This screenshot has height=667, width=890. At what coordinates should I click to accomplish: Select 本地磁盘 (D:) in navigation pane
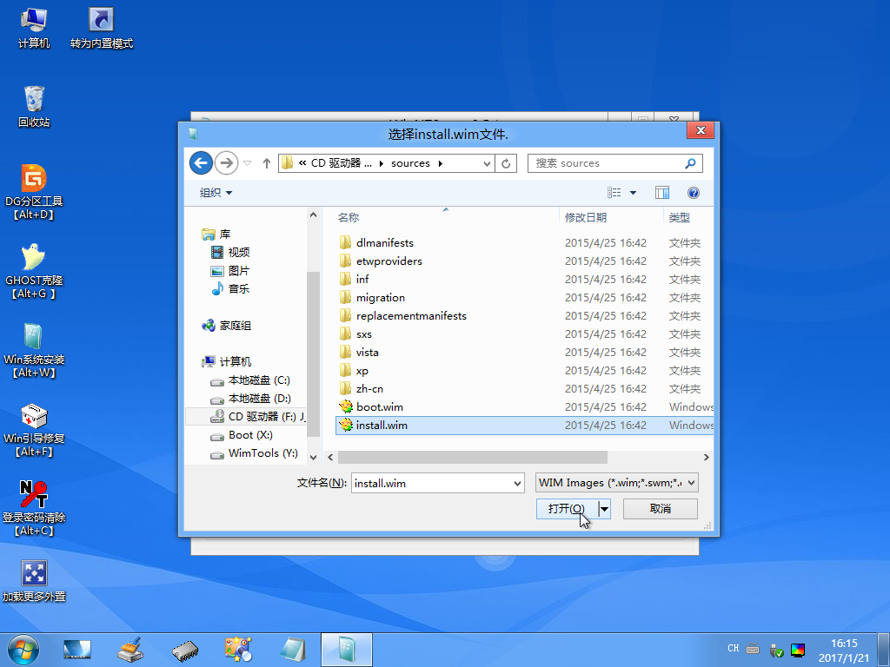[x=249, y=398]
